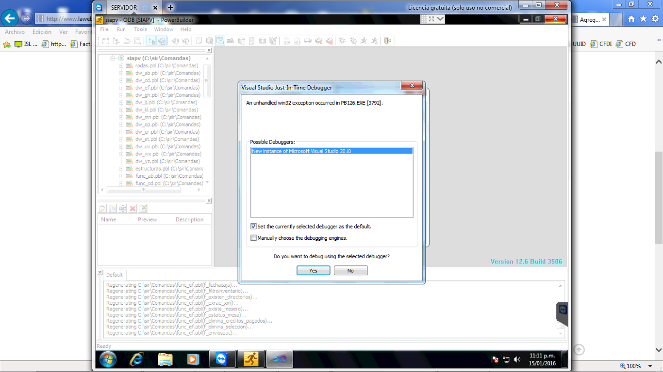Open the Database painter cylinder icon

coord(262,41)
